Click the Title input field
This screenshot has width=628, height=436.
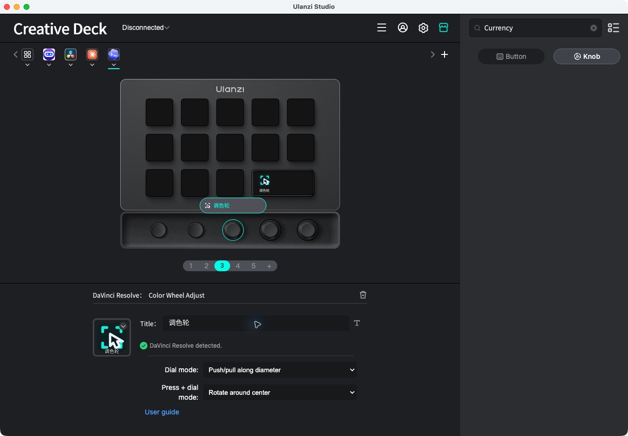click(256, 323)
